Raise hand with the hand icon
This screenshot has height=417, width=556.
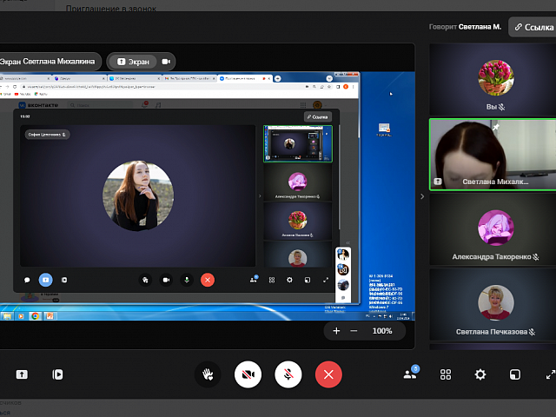pos(208,374)
